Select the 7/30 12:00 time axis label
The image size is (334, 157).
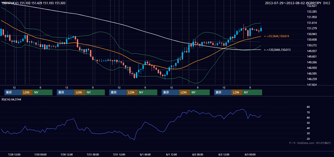(67, 154)
